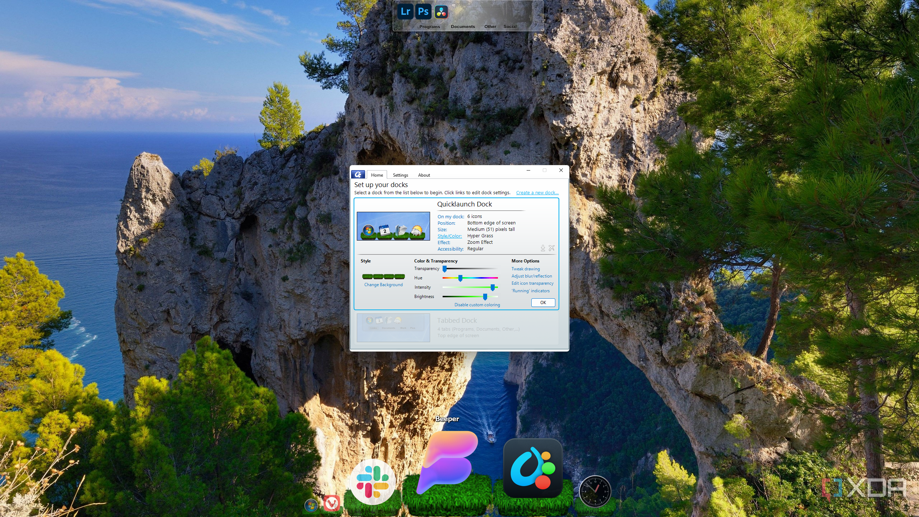Click the 'Medium (51) pixels tall' value
The image size is (919, 517).
coord(491,229)
